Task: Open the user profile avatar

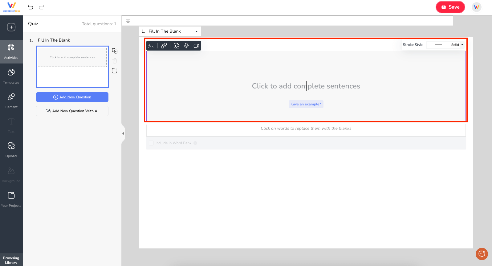Action: coord(477,7)
